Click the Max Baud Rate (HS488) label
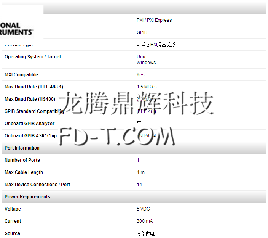The image size is (268, 238). coord(30,99)
